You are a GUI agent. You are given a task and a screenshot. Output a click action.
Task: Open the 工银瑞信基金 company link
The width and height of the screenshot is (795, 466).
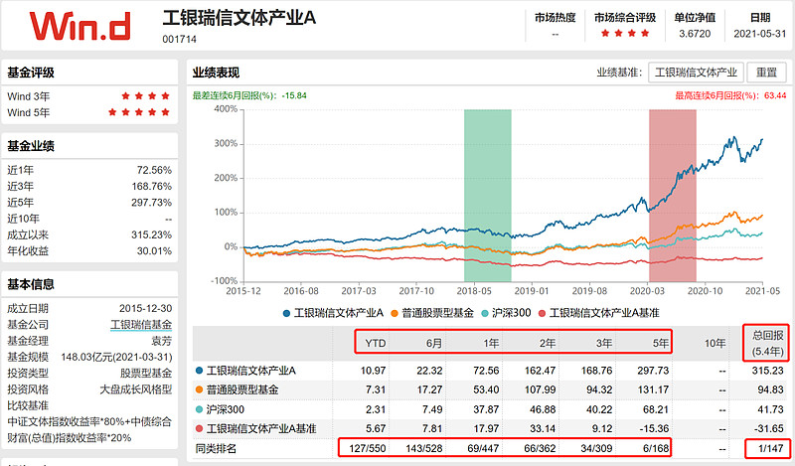(x=141, y=325)
